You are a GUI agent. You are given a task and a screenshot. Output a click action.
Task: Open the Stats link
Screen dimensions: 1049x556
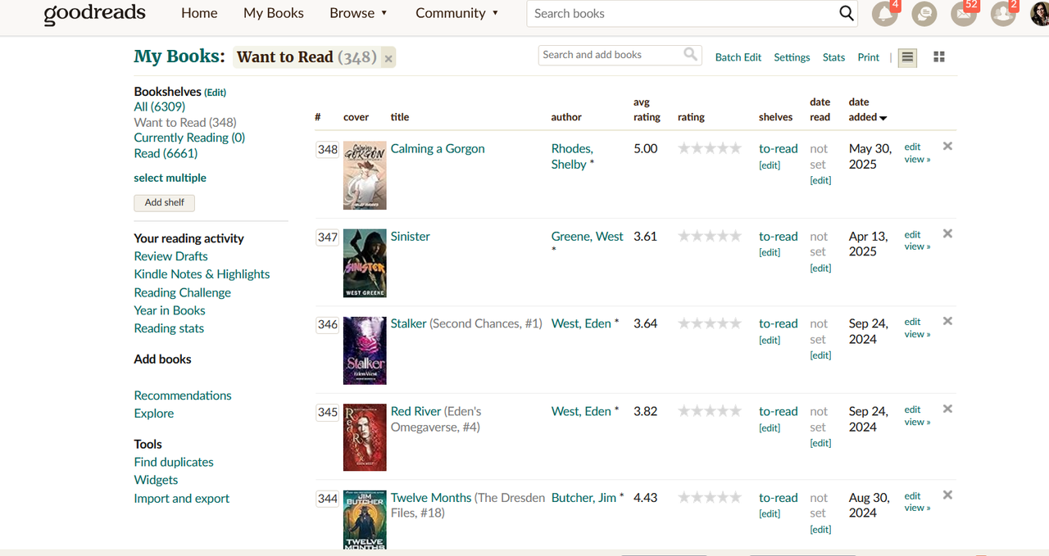pos(833,57)
